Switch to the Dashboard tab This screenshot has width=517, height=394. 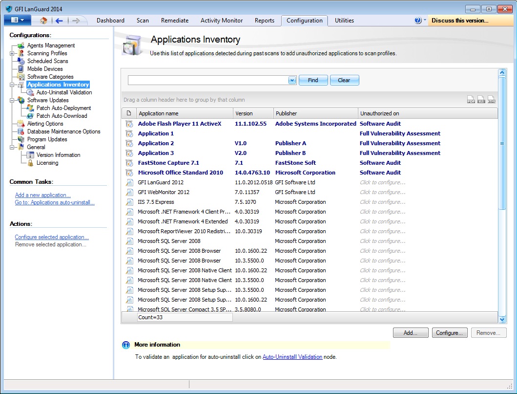tap(110, 21)
